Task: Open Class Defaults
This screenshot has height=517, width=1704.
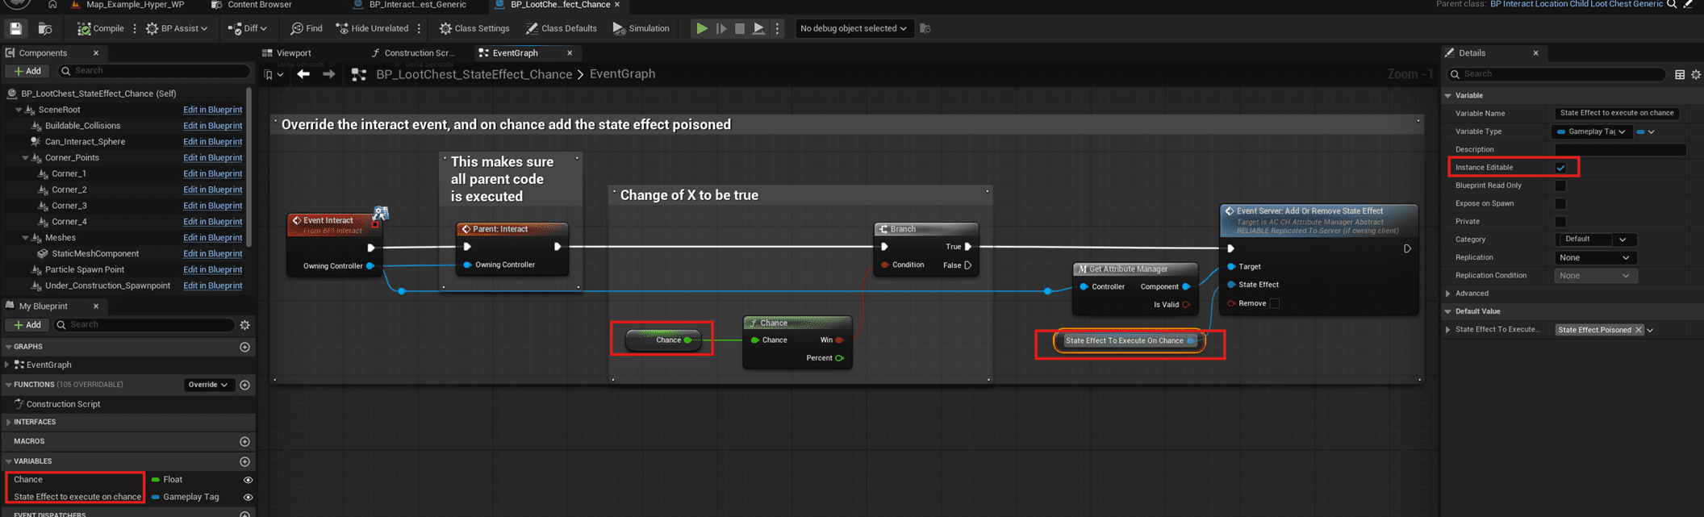Action: [x=562, y=28]
